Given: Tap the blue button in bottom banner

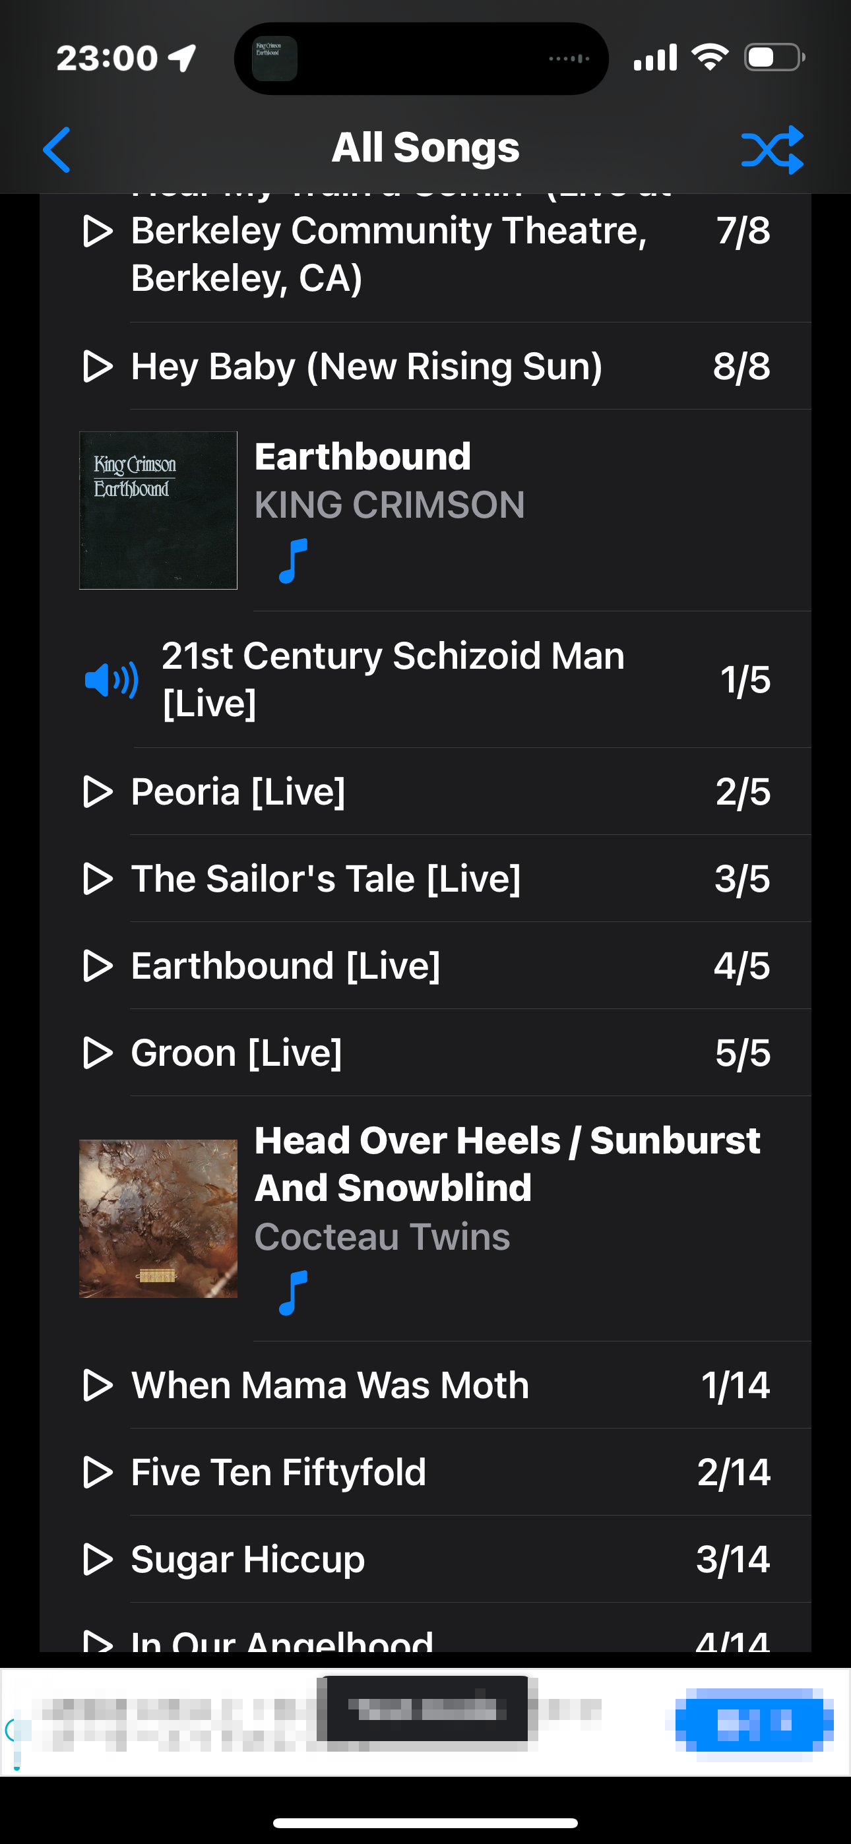Looking at the screenshot, I should click(x=753, y=1719).
